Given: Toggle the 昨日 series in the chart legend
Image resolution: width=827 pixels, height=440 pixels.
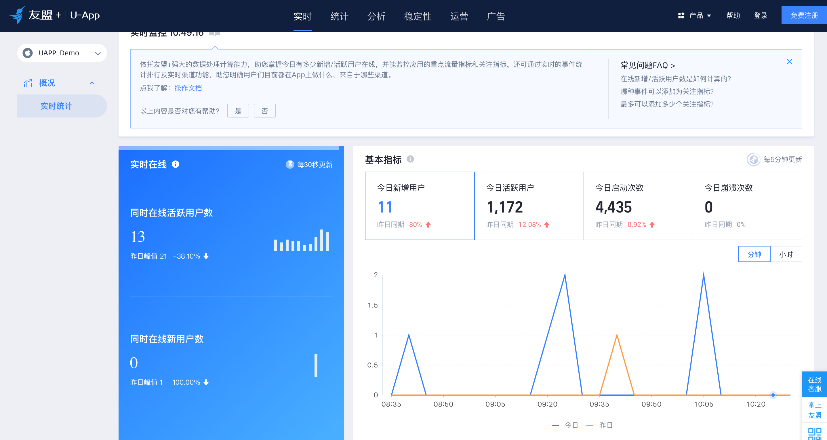Looking at the screenshot, I should pos(599,425).
